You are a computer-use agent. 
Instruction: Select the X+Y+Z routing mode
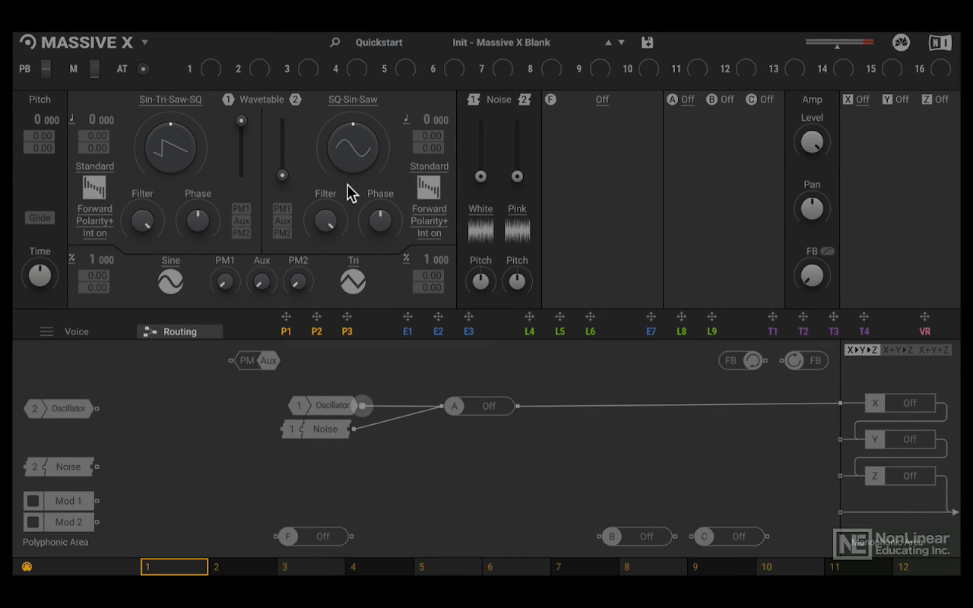(934, 350)
